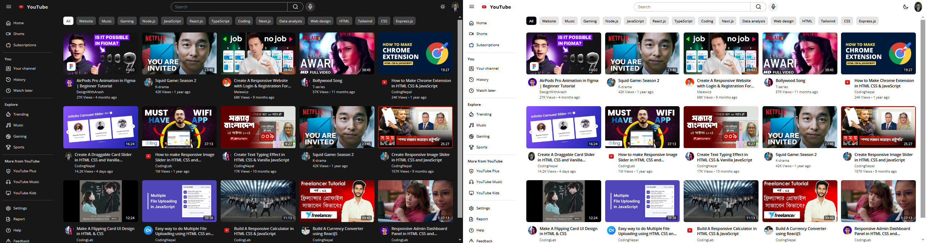Open the hamburger menu in the dark window
926x243 pixels.
pos(9,7)
